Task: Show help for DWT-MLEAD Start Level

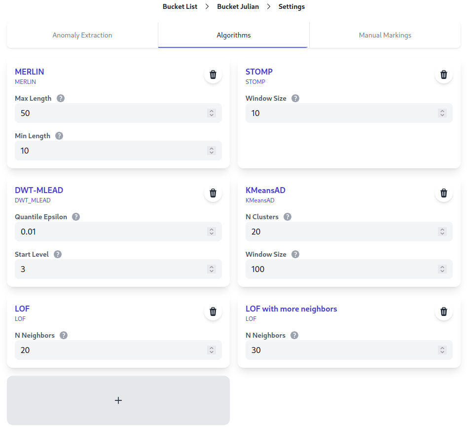Action: coord(58,254)
